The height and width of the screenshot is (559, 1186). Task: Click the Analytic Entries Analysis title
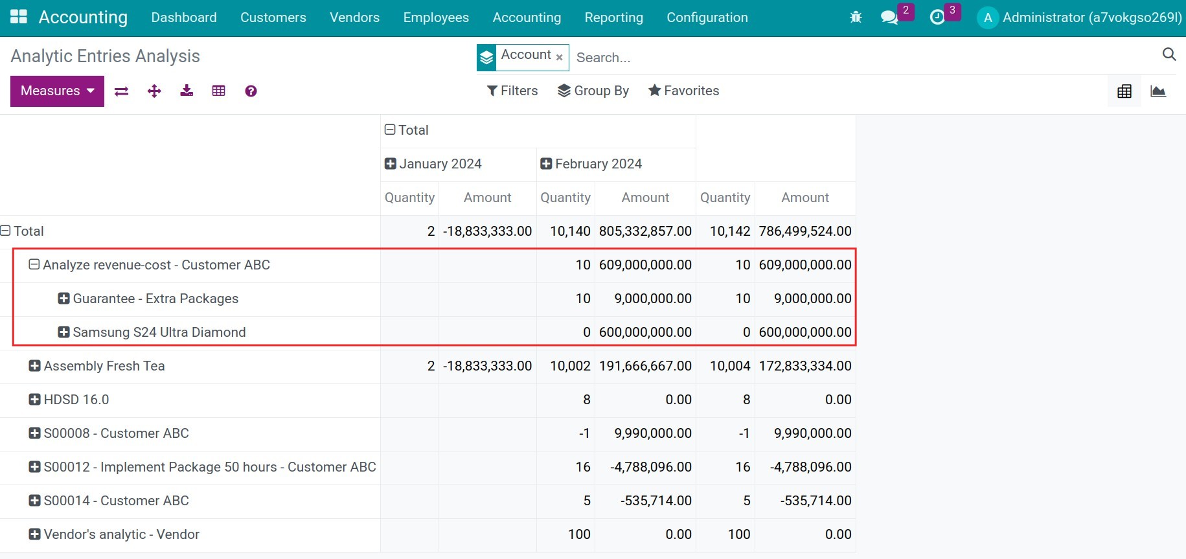(106, 56)
